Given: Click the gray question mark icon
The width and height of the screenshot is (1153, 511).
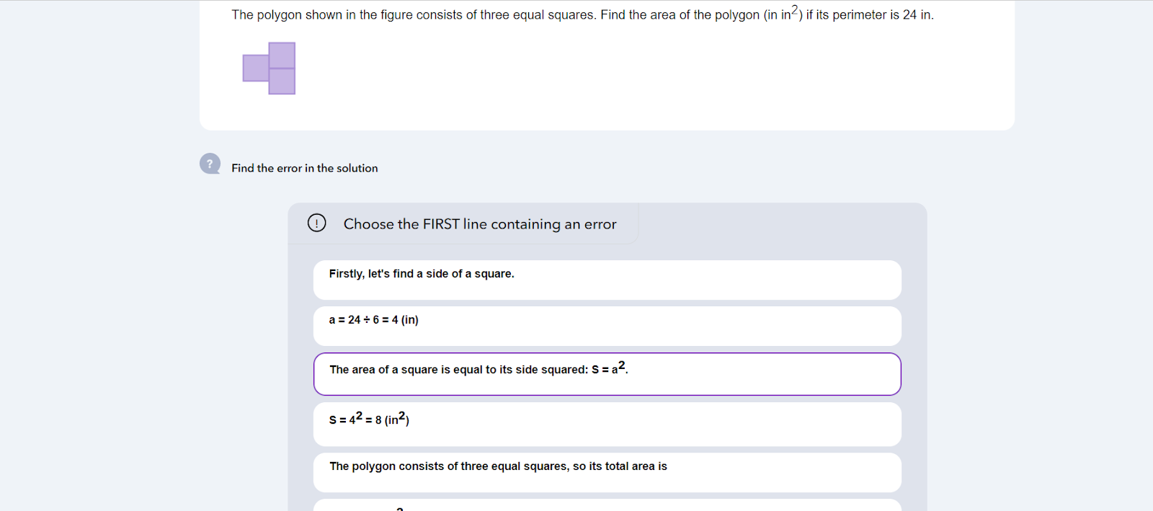Looking at the screenshot, I should pyautogui.click(x=210, y=164).
